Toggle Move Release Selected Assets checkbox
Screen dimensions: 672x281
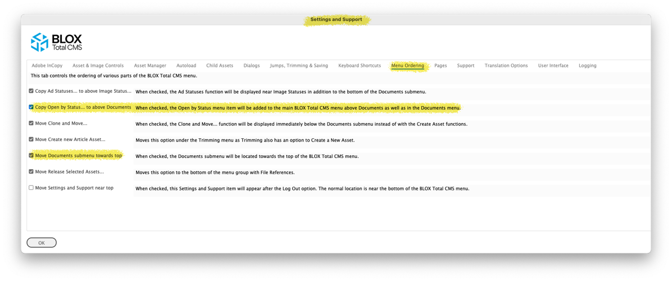point(31,172)
